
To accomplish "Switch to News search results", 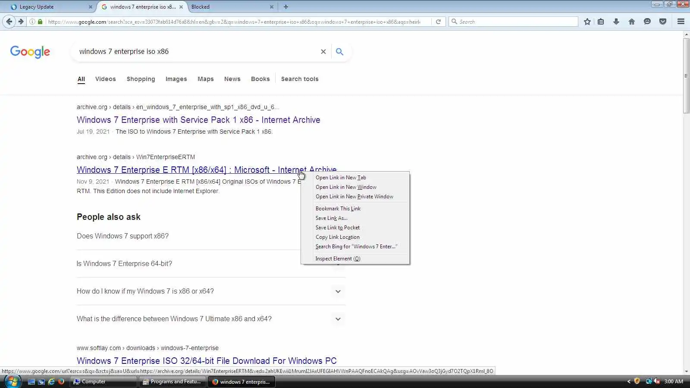I will point(232,79).
